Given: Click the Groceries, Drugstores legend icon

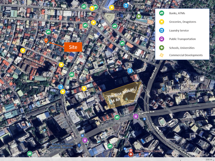Looking at the screenshot, I should (162, 22).
